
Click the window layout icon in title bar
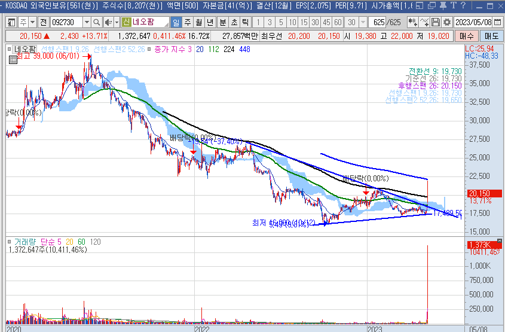click(x=420, y=5)
